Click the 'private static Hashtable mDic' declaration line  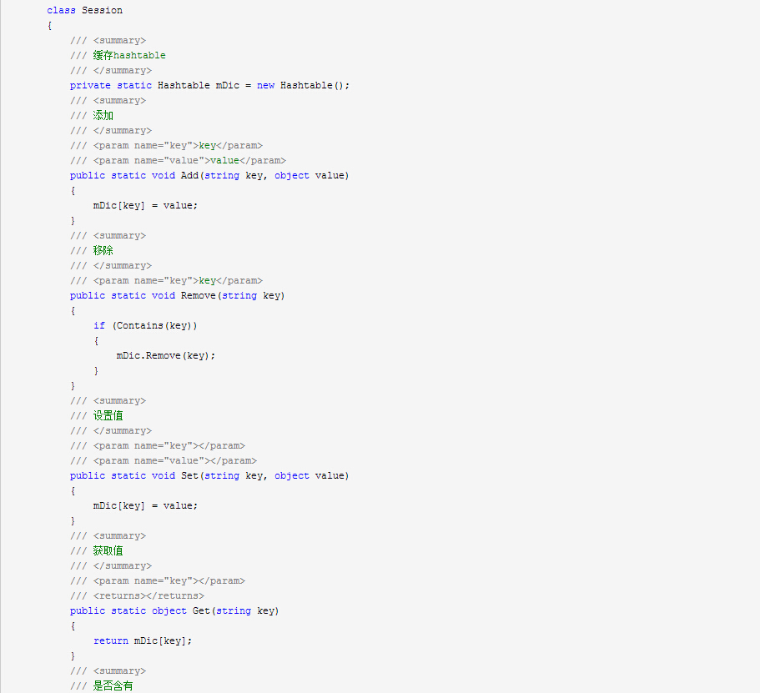click(209, 85)
